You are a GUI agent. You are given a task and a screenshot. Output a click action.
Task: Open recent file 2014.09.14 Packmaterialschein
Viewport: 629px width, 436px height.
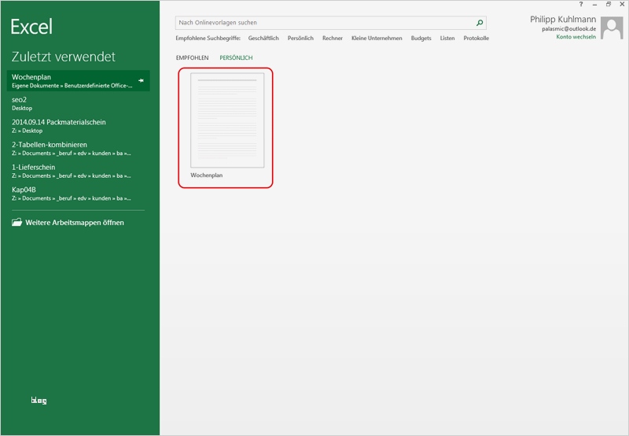(x=78, y=126)
